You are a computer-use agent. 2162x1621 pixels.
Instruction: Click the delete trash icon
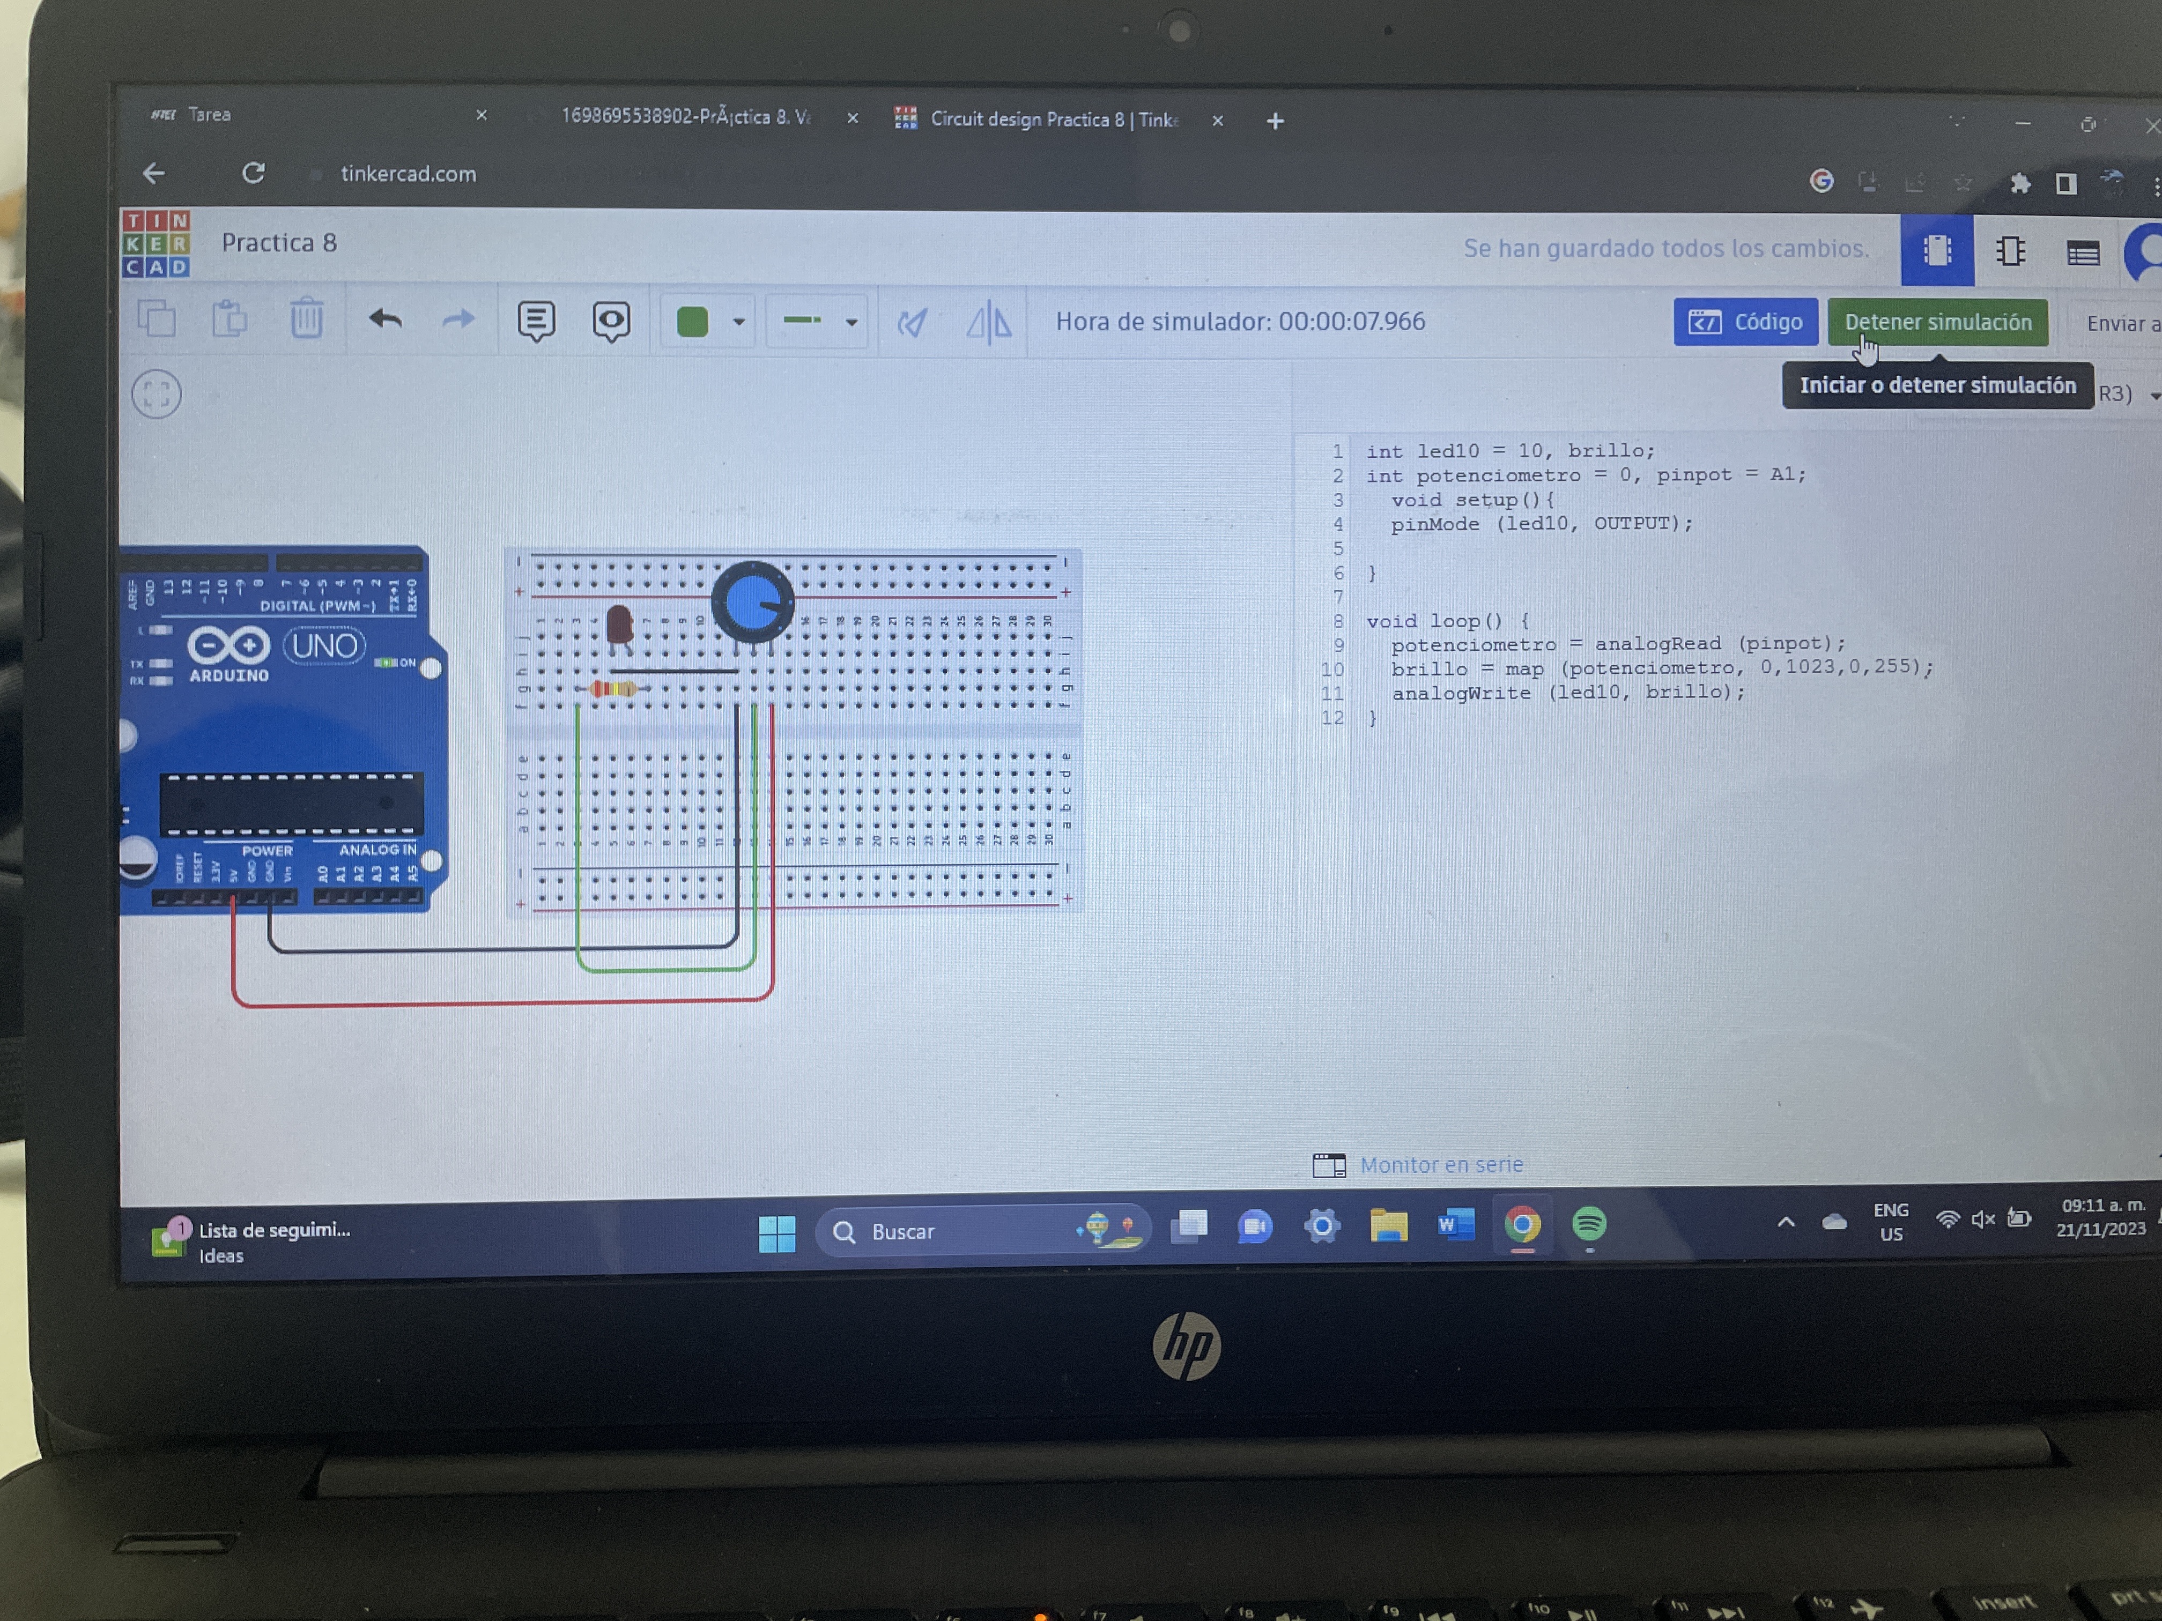pyautogui.click(x=306, y=318)
